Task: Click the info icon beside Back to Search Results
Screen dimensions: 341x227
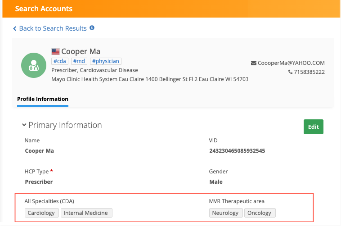Action: tap(92, 28)
